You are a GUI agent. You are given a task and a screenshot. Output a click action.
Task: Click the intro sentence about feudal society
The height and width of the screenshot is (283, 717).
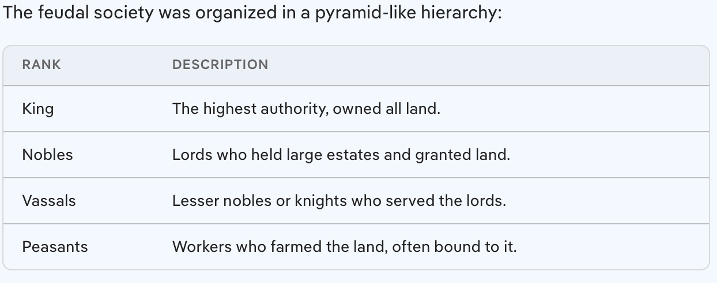point(252,13)
